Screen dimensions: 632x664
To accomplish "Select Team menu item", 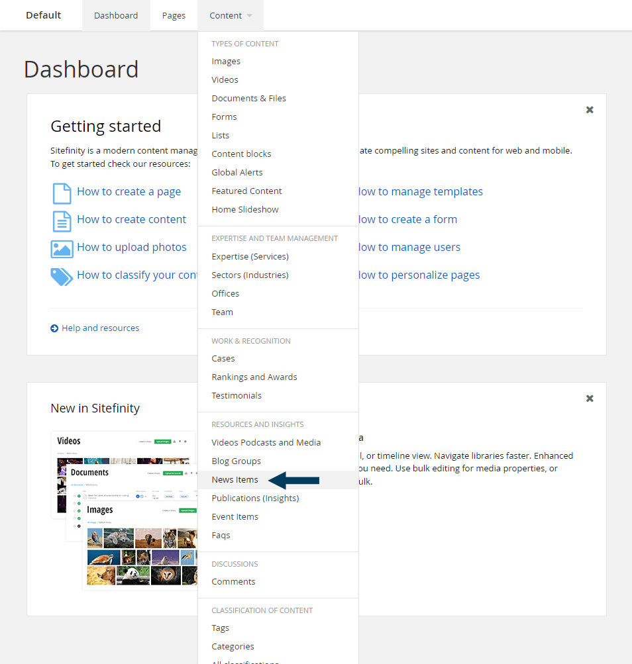I will 222,312.
